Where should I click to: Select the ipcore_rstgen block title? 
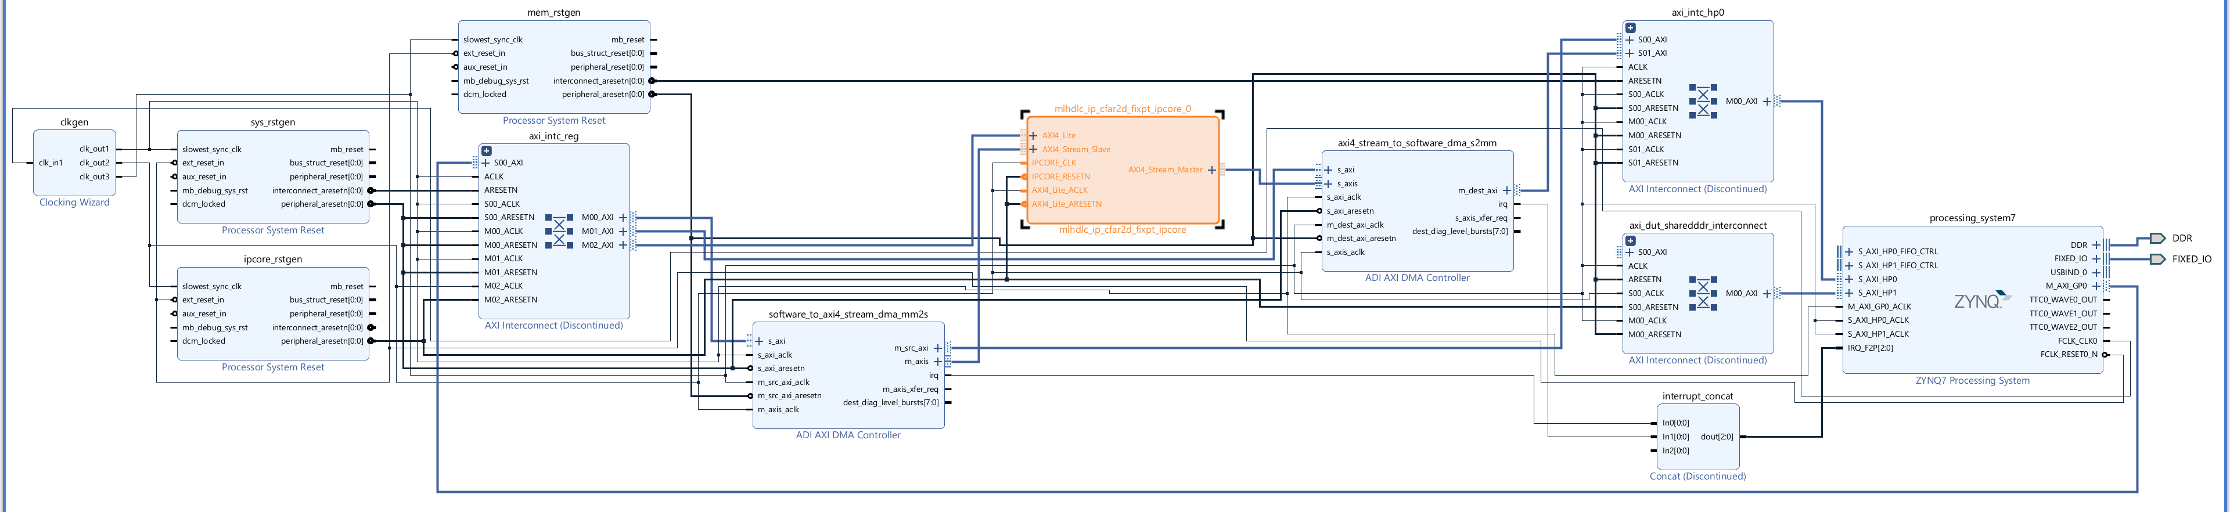tap(273, 259)
